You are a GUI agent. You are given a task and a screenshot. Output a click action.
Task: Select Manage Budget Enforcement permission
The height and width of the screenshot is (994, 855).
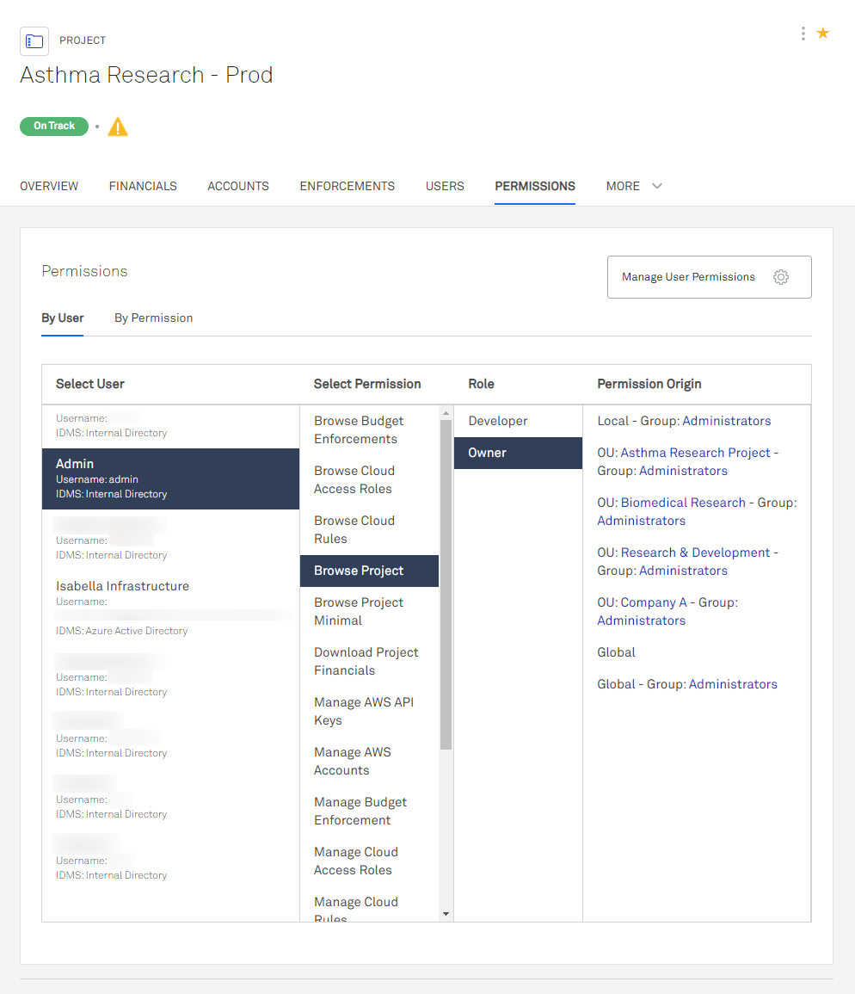(x=370, y=811)
